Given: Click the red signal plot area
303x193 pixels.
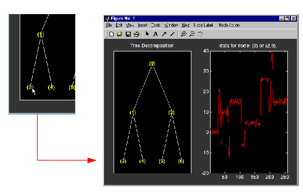Looking at the screenshot, I should point(249,112).
